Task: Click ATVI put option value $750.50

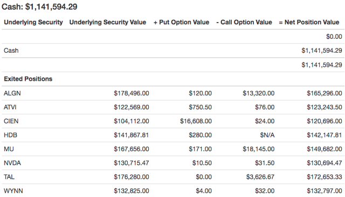Action: coord(200,107)
